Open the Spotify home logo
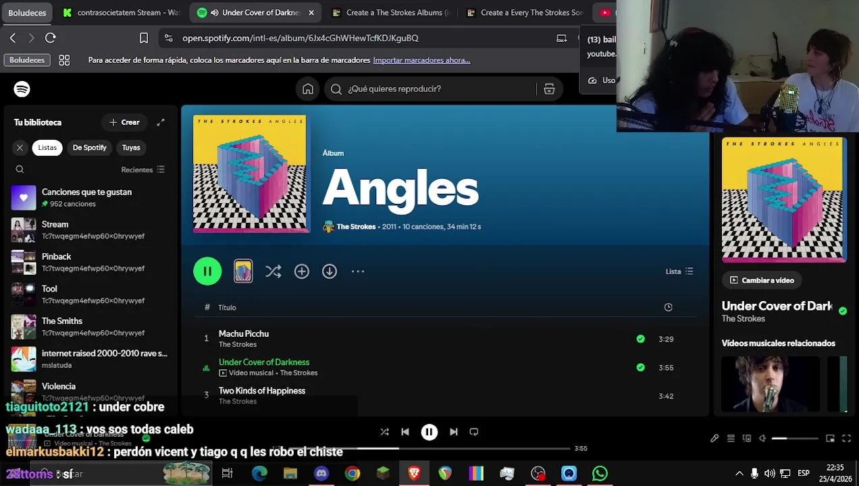The image size is (859, 486). 22,89
